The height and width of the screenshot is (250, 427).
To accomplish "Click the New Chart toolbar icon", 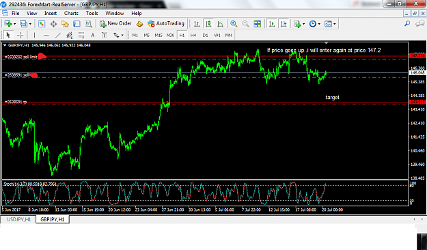I will [8, 24].
